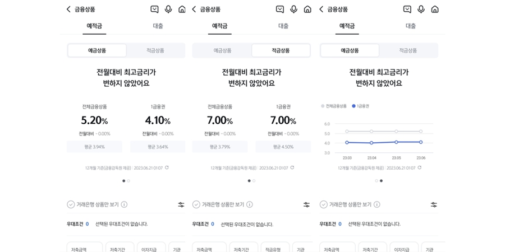Open the filter sliders icon on the left screen
The width and height of the screenshot is (505, 252).
coord(181,205)
